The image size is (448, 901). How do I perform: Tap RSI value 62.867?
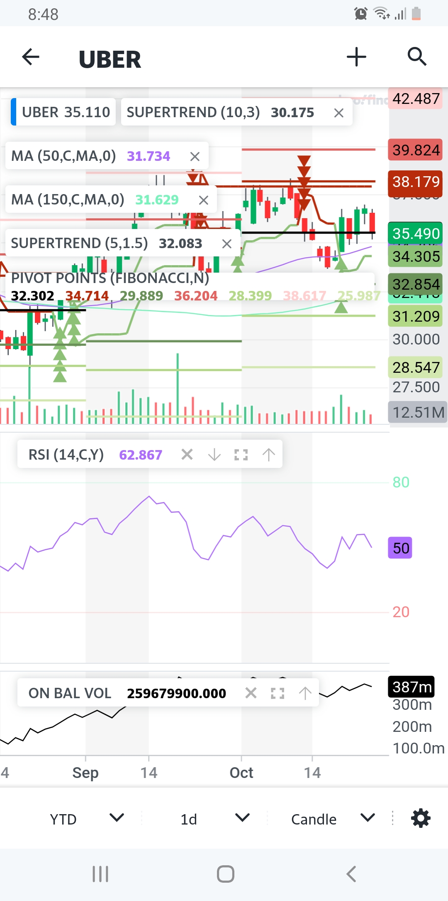pyautogui.click(x=141, y=455)
